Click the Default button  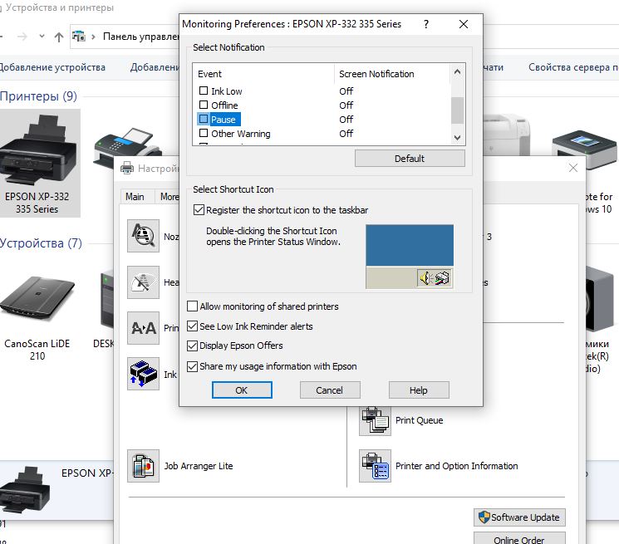tap(410, 158)
